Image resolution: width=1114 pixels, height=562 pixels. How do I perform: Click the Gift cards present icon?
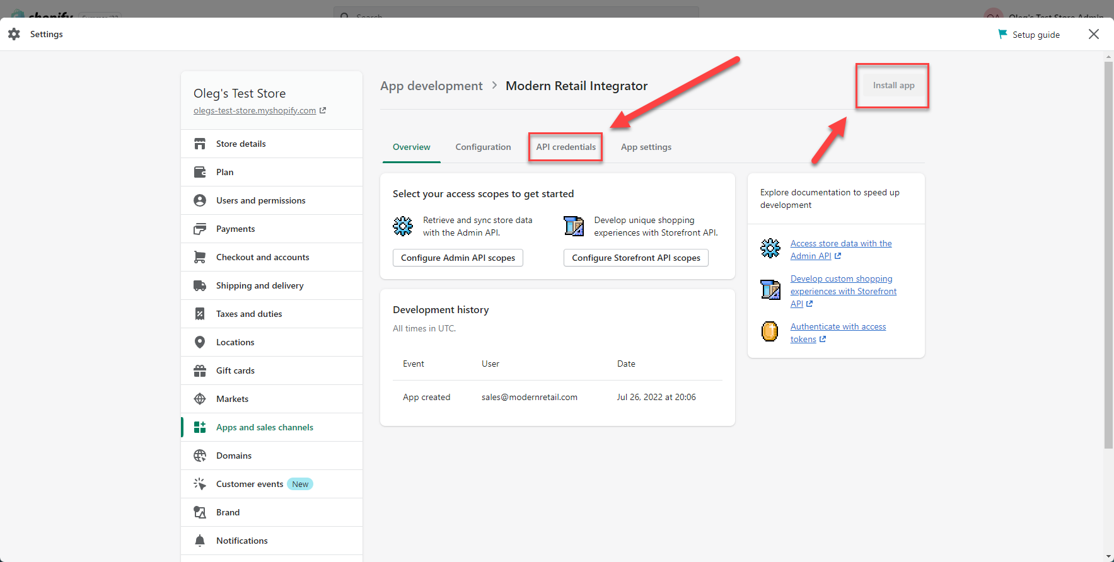click(200, 370)
